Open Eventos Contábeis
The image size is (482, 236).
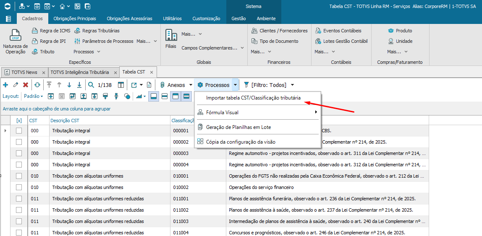point(338,31)
